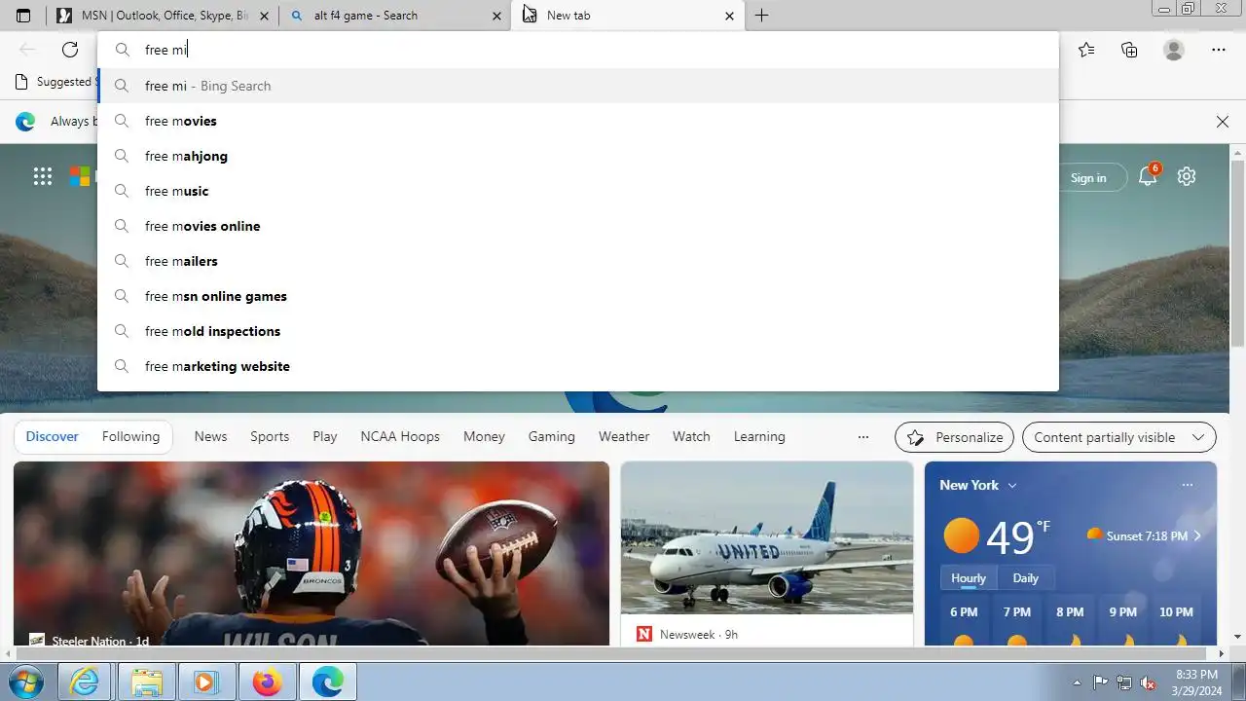1246x701 pixels.
Task: Launch Firefox from the taskbar
Action: tap(267, 683)
